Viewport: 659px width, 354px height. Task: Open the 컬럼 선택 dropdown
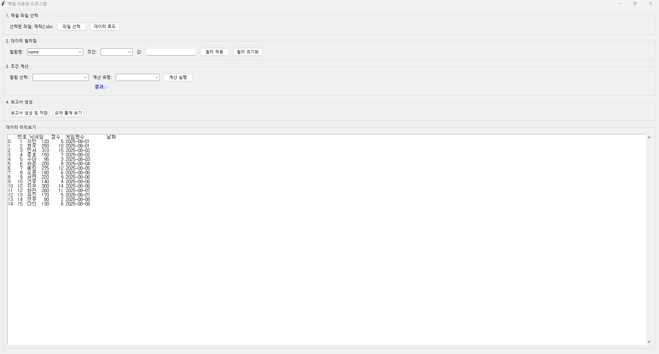[60, 78]
